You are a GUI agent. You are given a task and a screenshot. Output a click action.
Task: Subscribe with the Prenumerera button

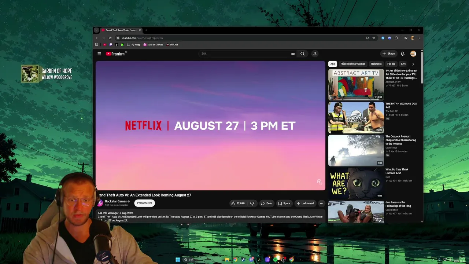click(x=144, y=203)
